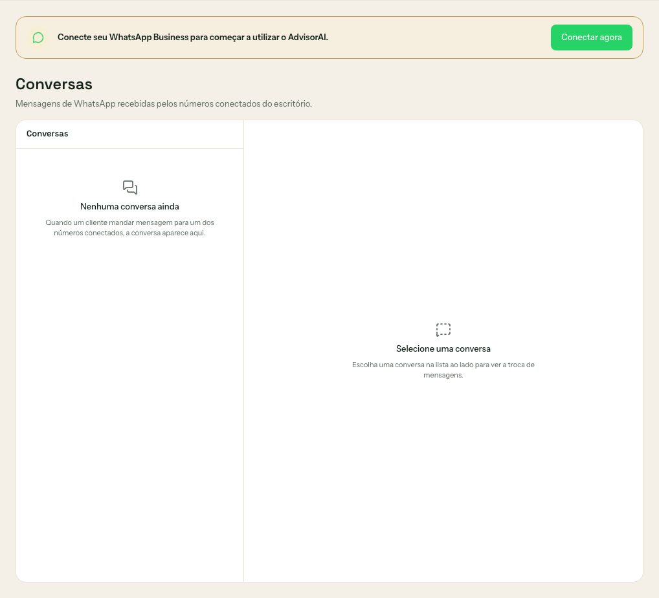The width and height of the screenshot is (659, 598).
Task: Click the Selecione uma conversa title
Action: [443, 348]
